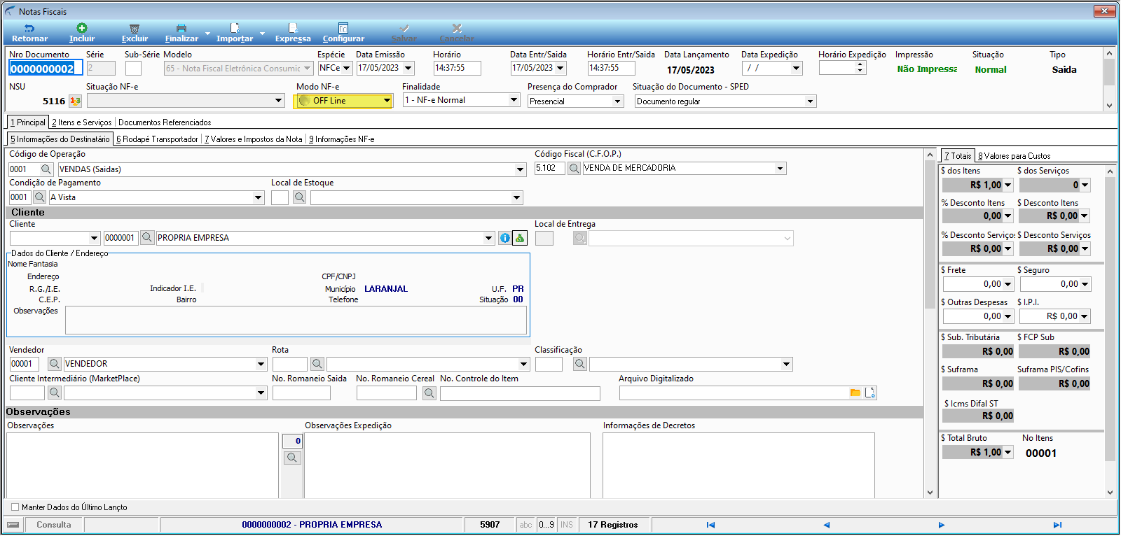
Task: Click the Totais panel's vertical scrollbar
Action: pyautogui.click(x=1110, y=332)
